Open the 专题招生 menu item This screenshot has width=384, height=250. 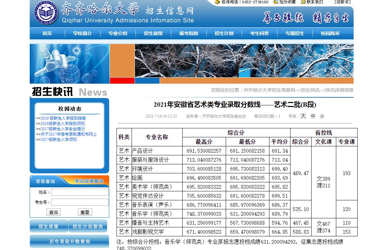pyautogui.click(x=295, y=33)
